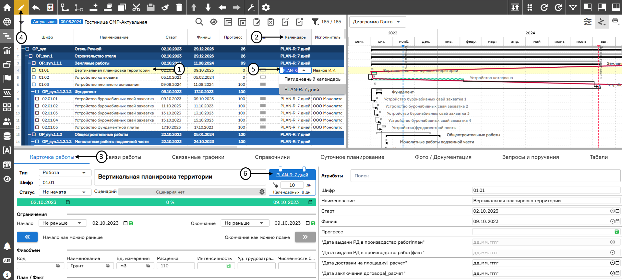Switch to the Запросы и поручения tab
Image resolution: width=622 pixels, height=280 pixels.
pos(531,157)
